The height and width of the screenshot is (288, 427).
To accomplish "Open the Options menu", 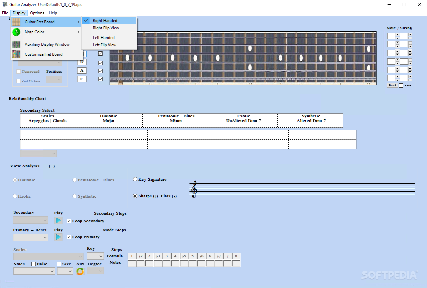I will click(37, 13).
